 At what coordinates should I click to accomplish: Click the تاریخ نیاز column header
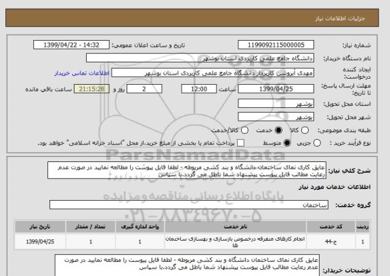pyautogui.click(x=40, y=226)
